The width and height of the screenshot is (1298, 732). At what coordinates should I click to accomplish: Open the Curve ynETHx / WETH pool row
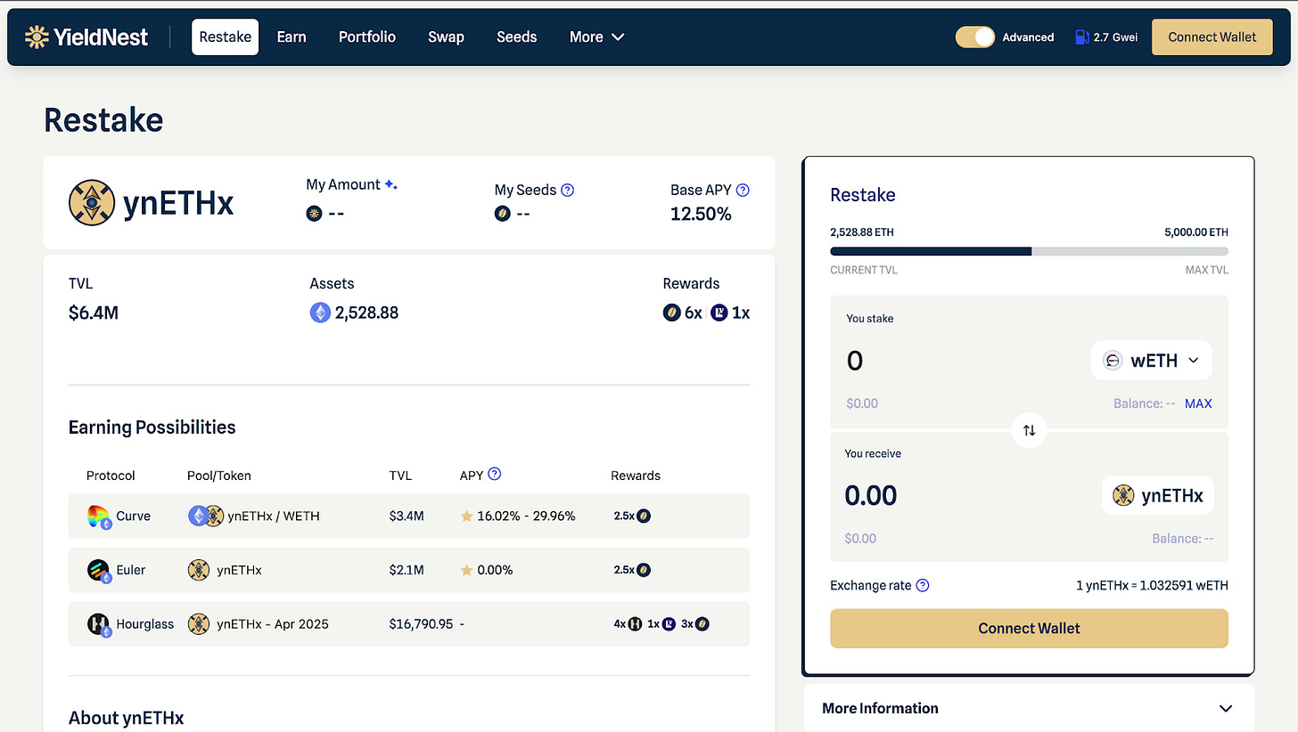[409, 516]
